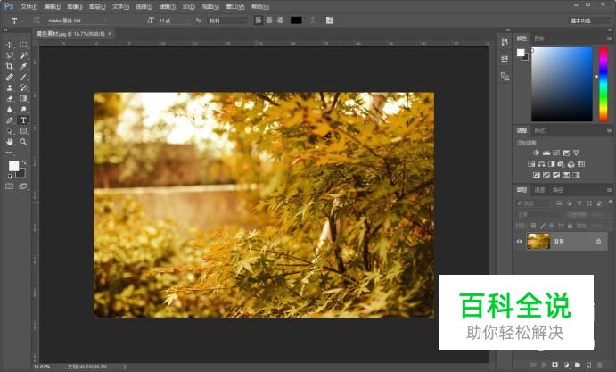Select the Magic Wand tool
Screen dimensions: 616x372
click(23, 55)
